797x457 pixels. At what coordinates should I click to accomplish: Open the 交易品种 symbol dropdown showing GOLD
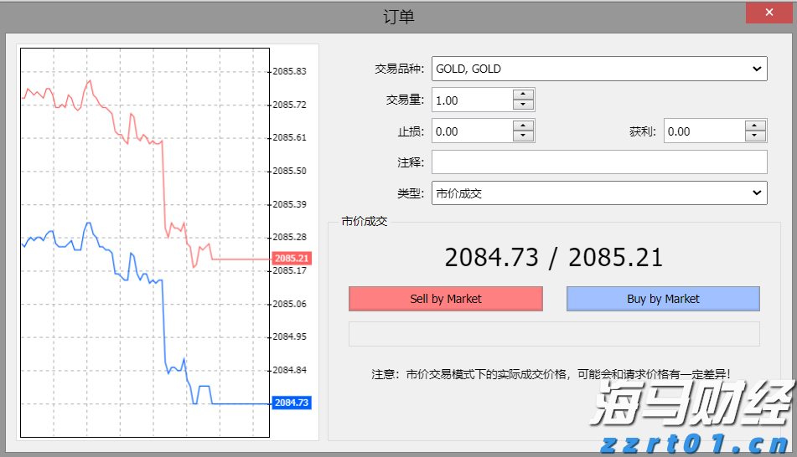point(599,69)
